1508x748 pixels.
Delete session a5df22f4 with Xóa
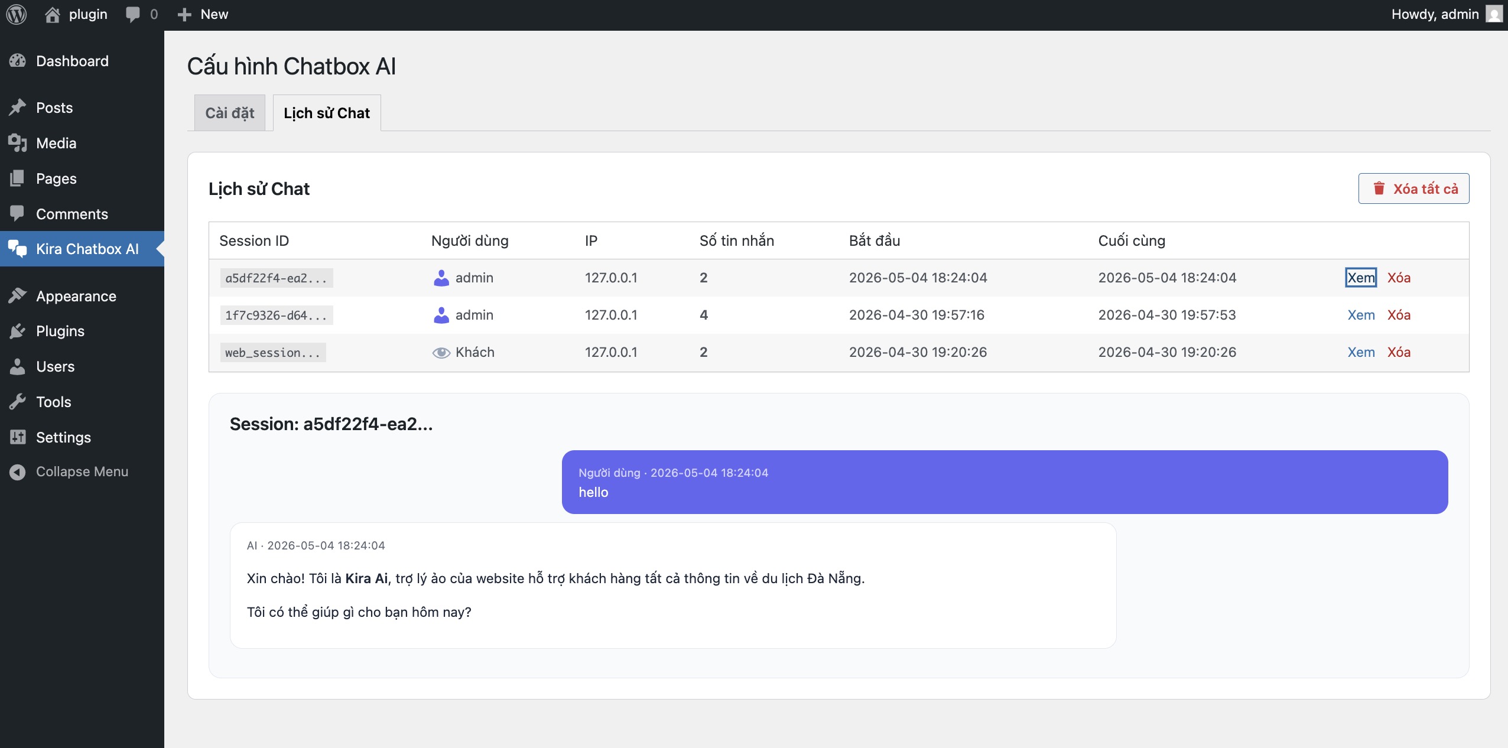click(x=1399, y=278)
